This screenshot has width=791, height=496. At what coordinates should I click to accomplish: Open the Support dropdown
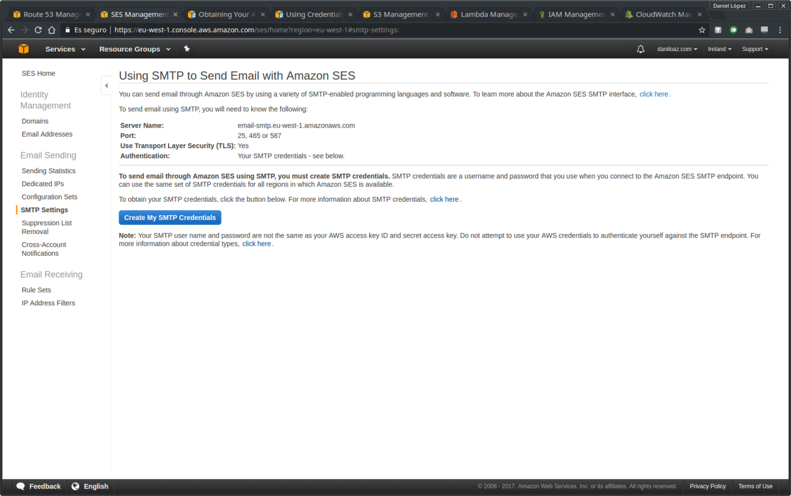coord(754,49)
